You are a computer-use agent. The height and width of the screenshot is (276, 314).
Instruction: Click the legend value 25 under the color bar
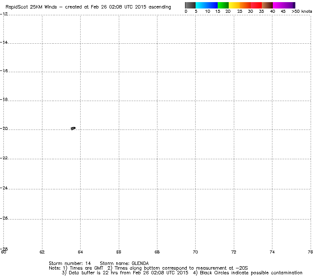(240, 11)
